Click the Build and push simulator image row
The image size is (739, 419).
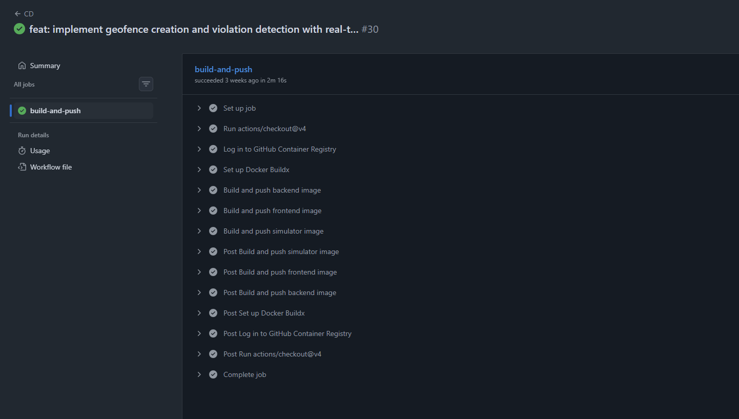pos(273,231)
